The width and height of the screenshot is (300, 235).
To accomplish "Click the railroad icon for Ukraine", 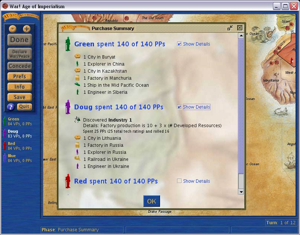I will tap(78, 159).
